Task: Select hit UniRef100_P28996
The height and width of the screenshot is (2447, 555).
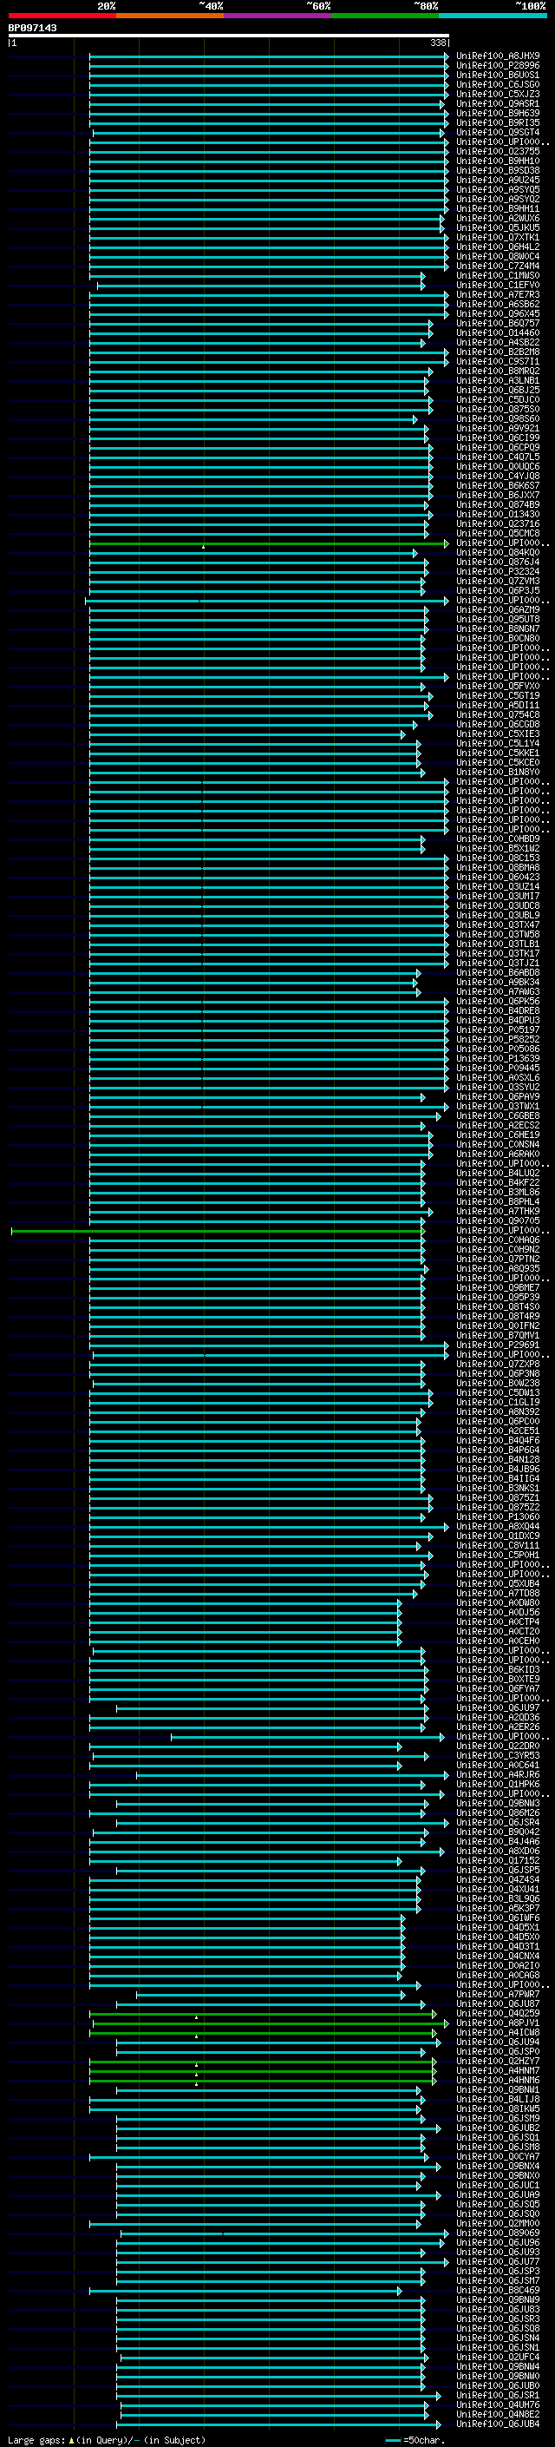Action: (x=498, y=66)
